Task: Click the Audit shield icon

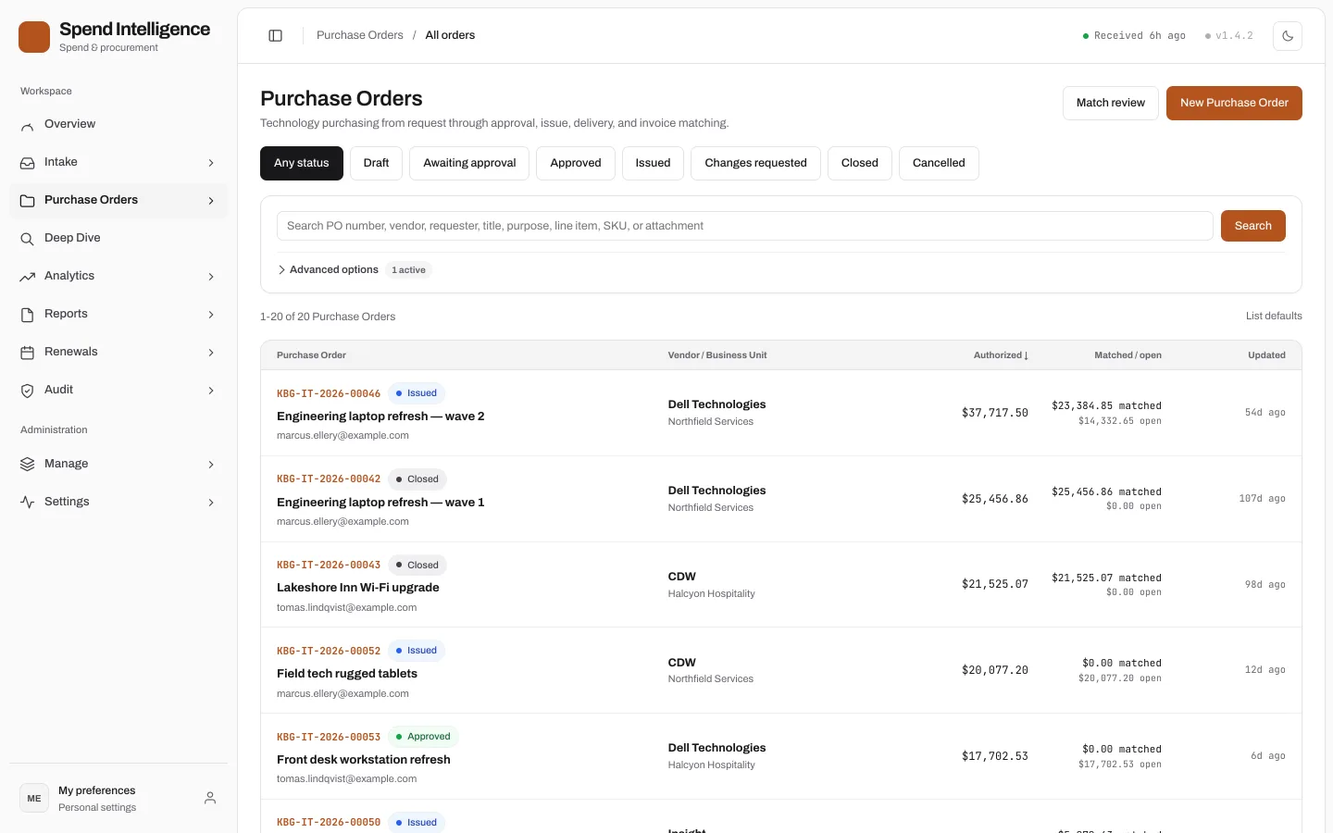Action: [28, 391]
